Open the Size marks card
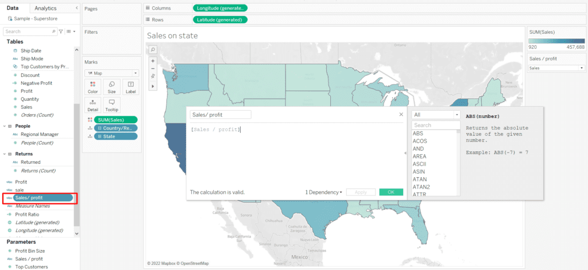The width and height of the screenshot is (588, 270). point(112,87)
